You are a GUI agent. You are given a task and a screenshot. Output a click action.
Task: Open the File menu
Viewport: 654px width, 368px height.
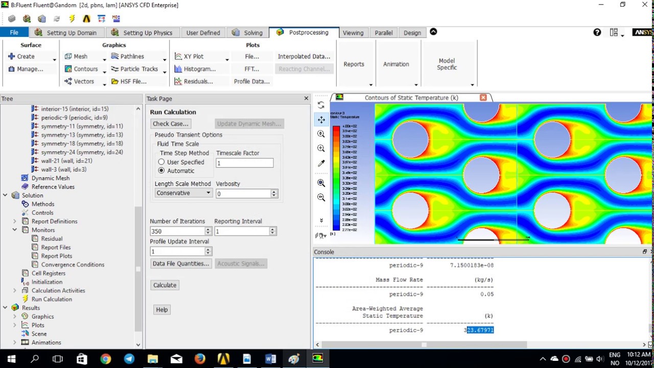(14, 33)
